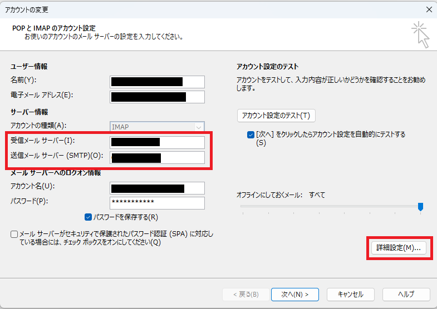437x309 pixels.
Task: Click the cursor wizard icon in header
Action: point(421,35)
